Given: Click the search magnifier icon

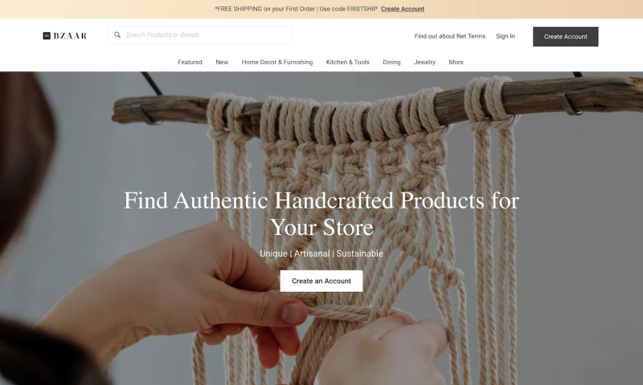Looking at the screenshot, I should click(x=117, y=34).
